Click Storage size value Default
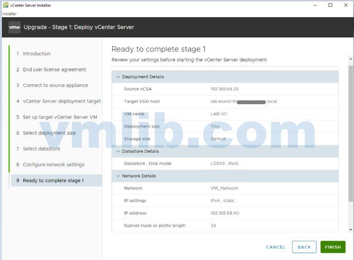This screenshot has width=354, height=260. tap(218, 139)
